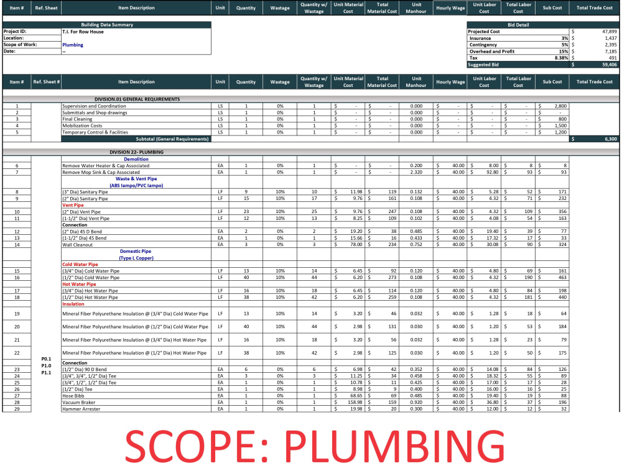Click (1/2" Dia) Hot Water Pipe cell
622x466 pixels.
[x=136, y=297]
